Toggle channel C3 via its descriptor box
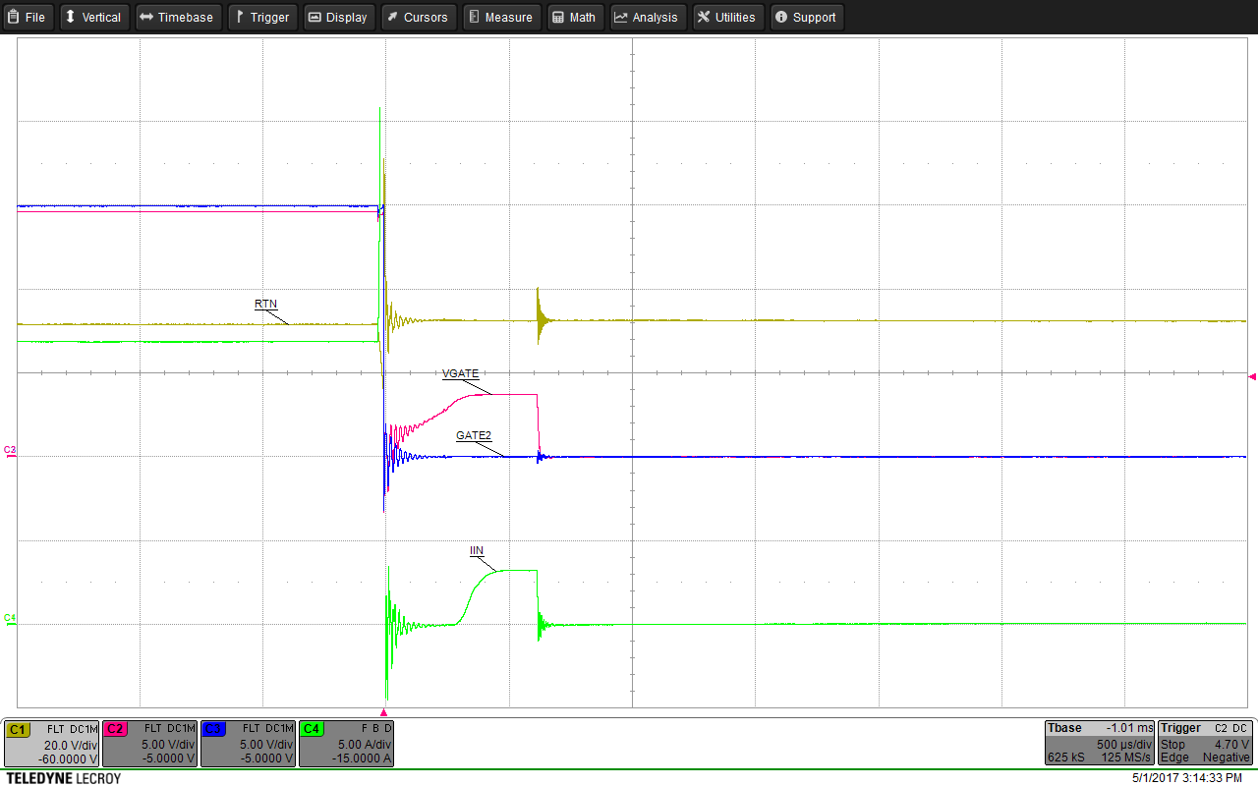Screen dimensions: 1258x786 point(247,744)
